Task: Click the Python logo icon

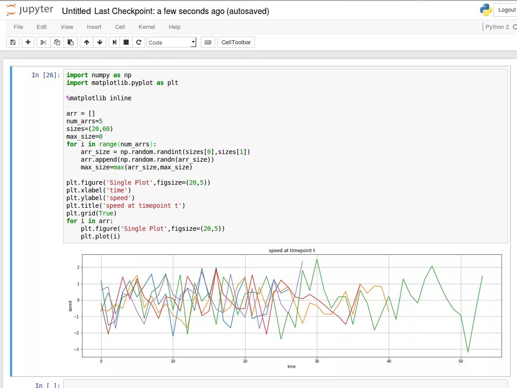Action: point(486,10)
